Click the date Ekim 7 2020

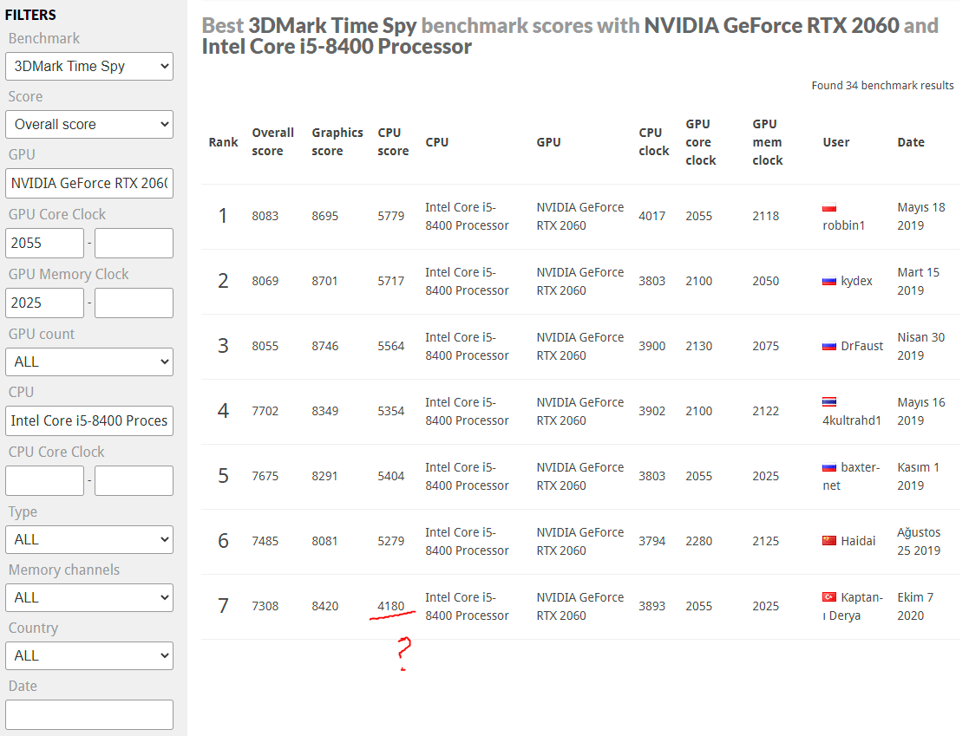pos(915,606)
